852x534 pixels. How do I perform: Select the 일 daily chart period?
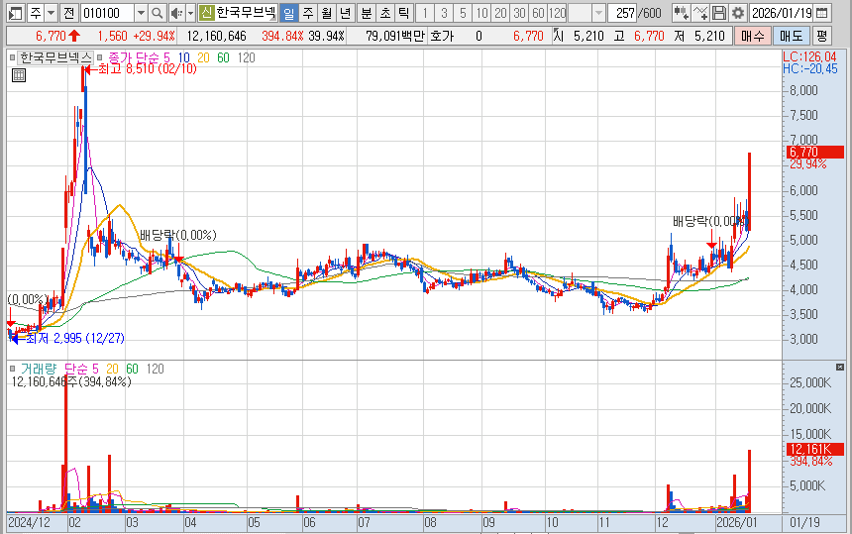289,13
